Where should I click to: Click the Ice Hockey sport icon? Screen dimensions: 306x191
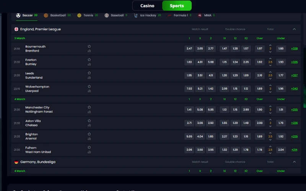coord(136,15)
